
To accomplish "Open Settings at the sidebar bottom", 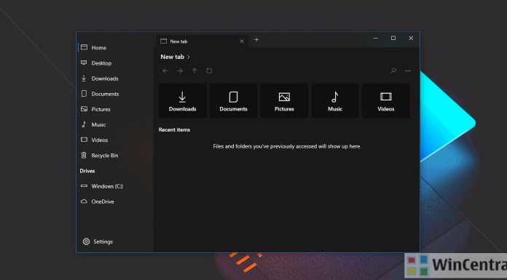I will point(115,241).
